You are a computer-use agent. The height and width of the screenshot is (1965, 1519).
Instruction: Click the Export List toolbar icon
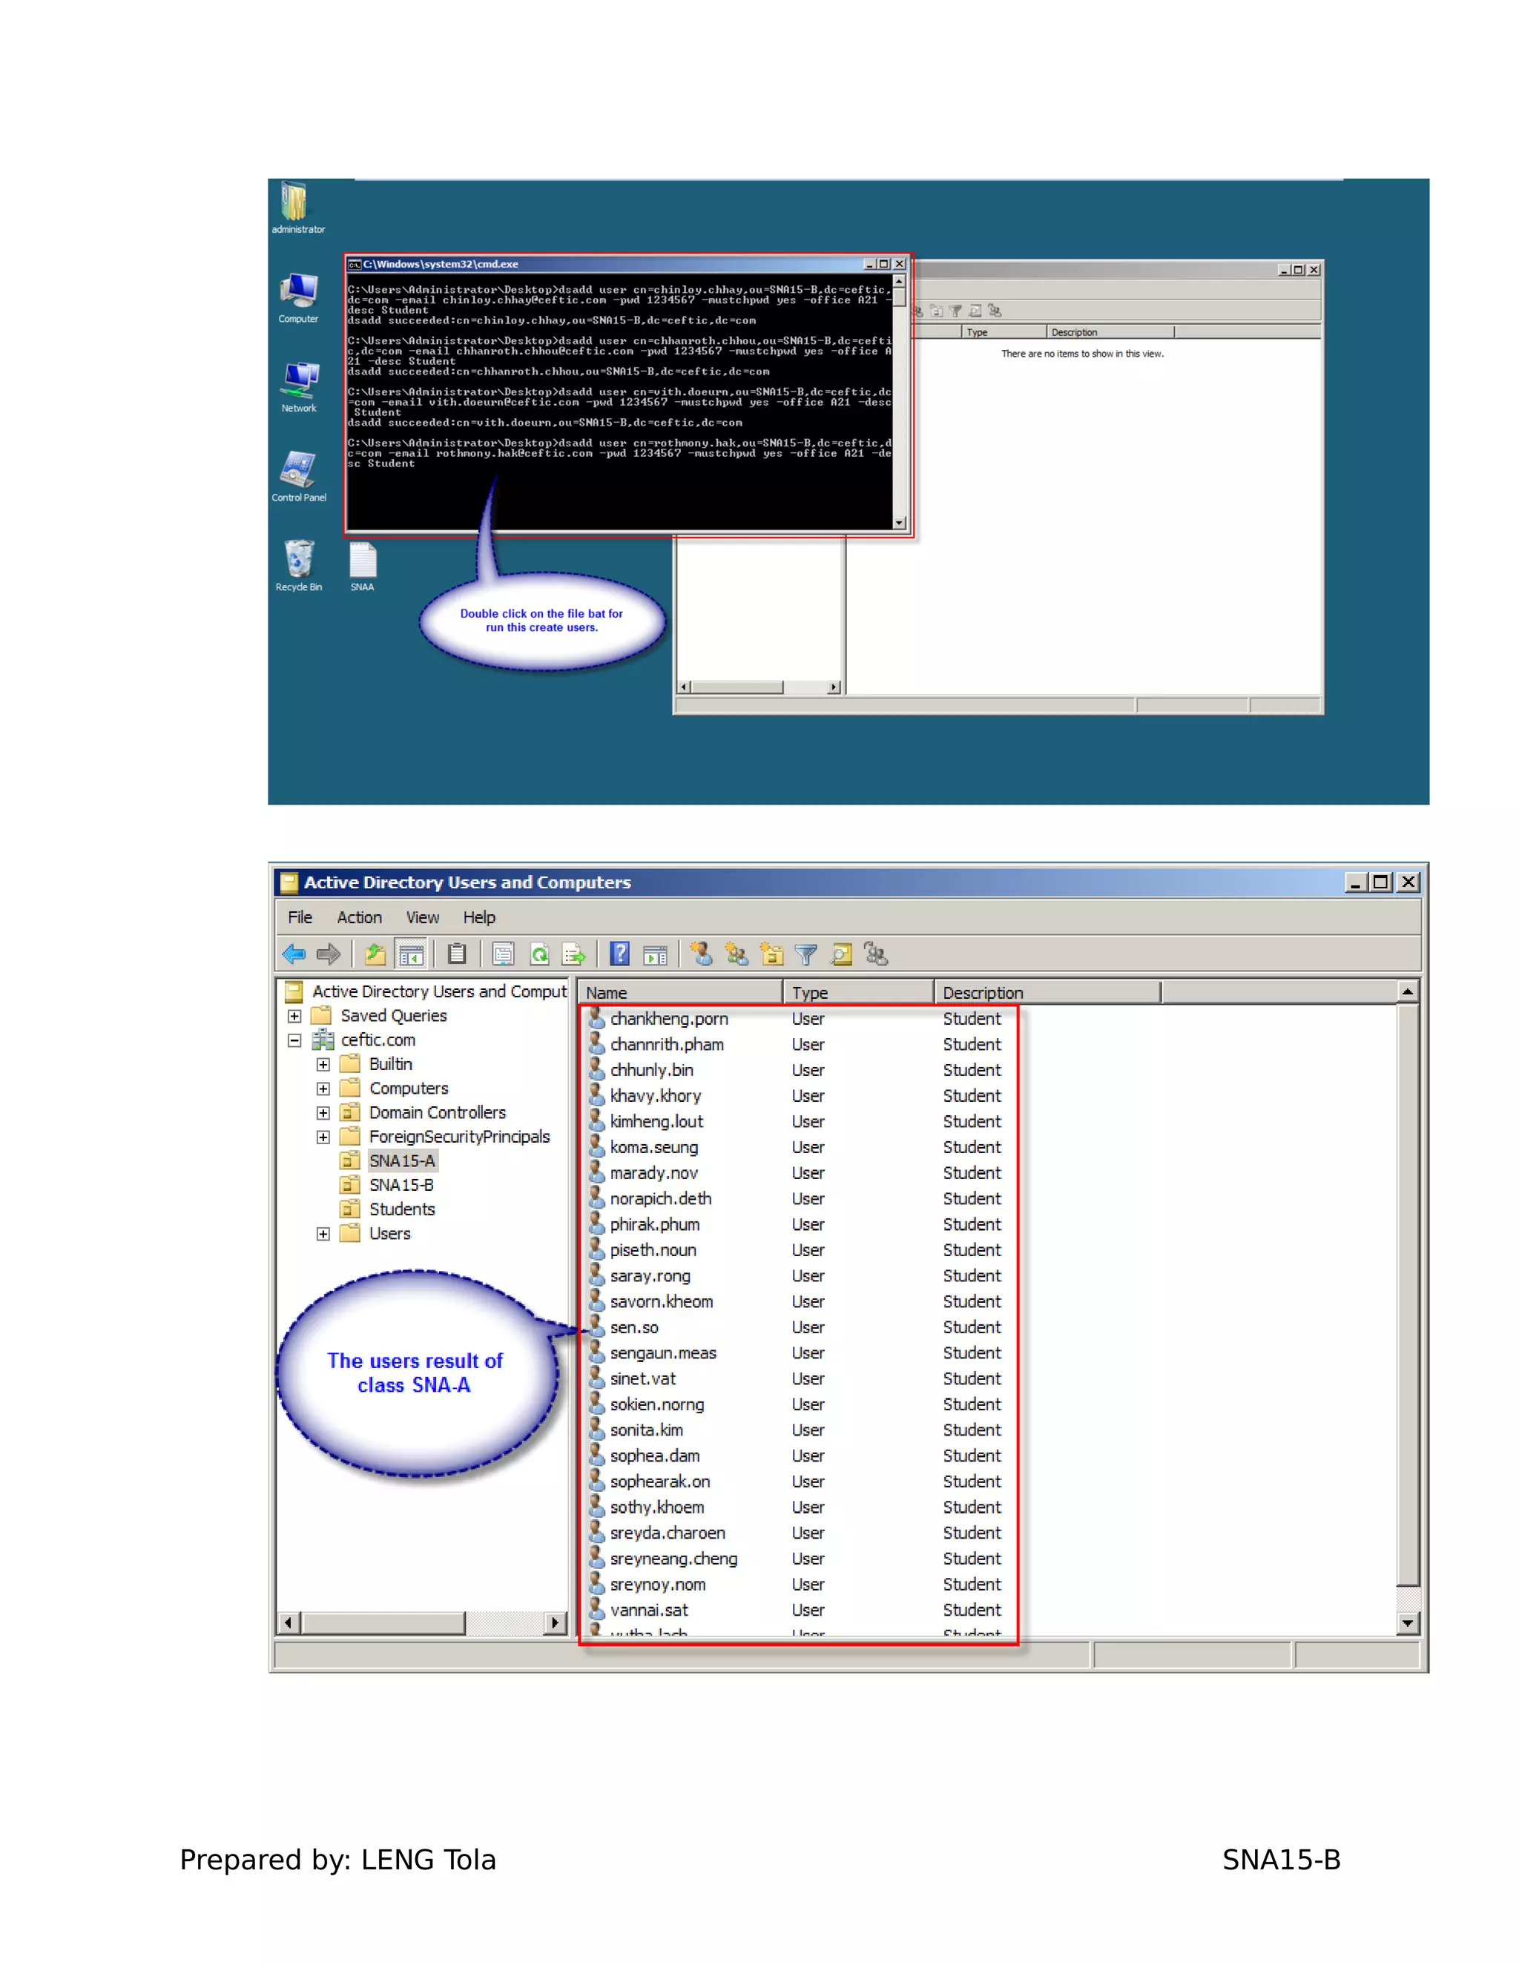pos(573,954)
